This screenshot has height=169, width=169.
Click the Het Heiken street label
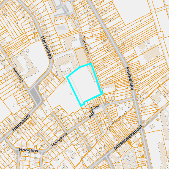click(46, 47)
